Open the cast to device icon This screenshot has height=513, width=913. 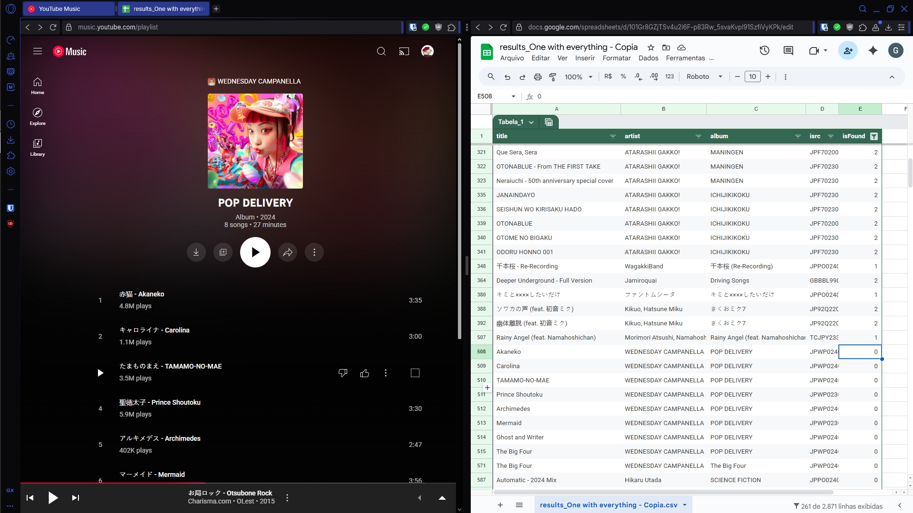pyautogui.click(x=404, y=51)
